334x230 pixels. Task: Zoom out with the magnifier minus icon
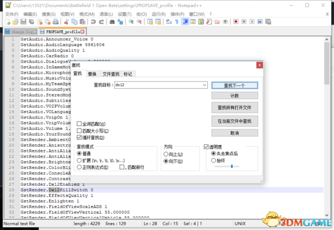point(139,22)
